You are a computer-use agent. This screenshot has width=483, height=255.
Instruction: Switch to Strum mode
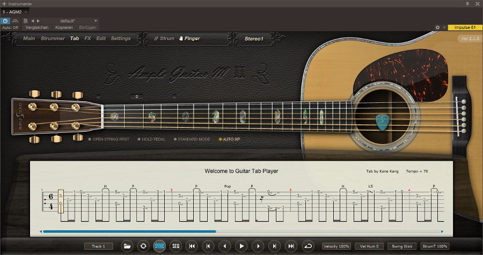(x=164, y=39)
